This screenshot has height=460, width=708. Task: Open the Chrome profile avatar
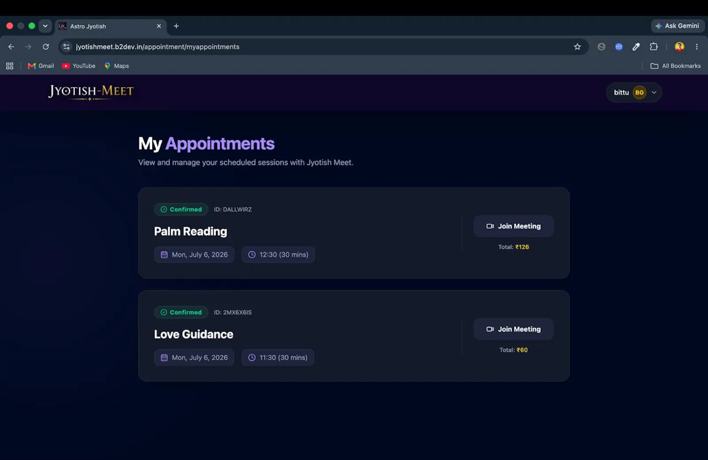click(x=679, y=47)
